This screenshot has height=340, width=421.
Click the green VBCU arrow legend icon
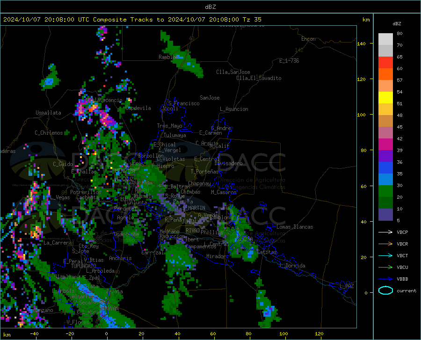pyautogui.click(x=385, y=268)
